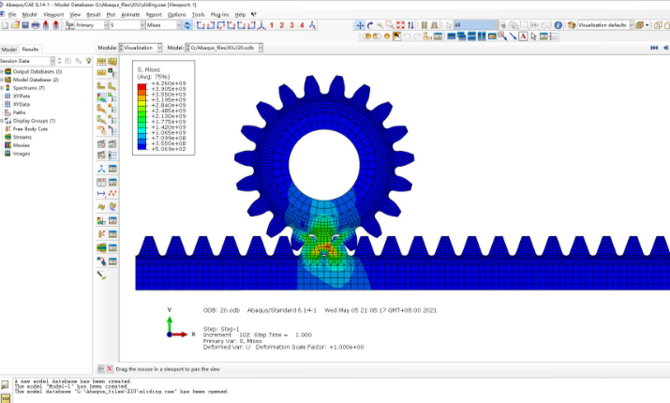Viewport: 670px width, 403px height.
Task: Select XYData item in session tree
Action: click(x=23, y=104)
